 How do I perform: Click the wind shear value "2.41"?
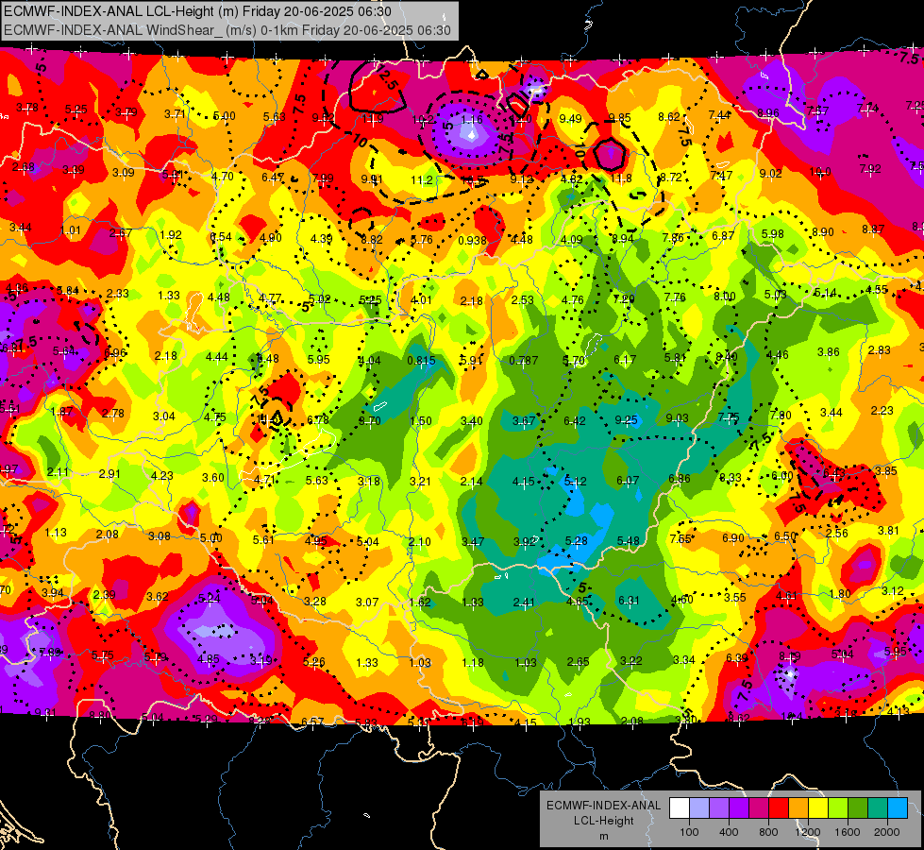click(524, 603)
